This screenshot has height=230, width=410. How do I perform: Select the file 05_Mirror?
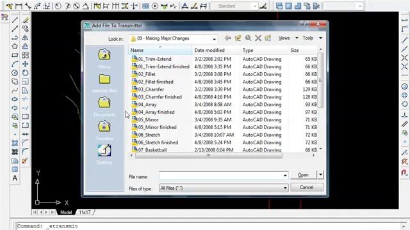(148, 119)
